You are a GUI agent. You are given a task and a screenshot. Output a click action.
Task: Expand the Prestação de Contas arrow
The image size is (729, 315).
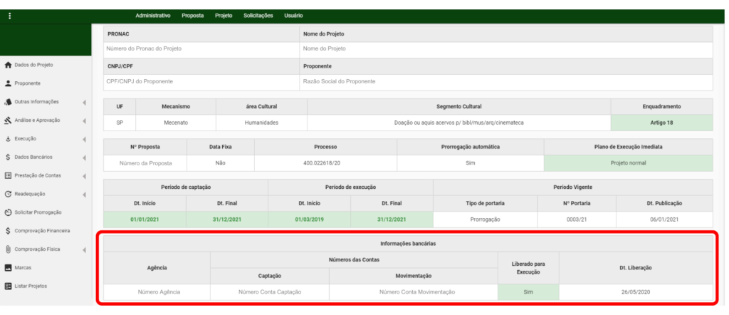click(84, 176)
